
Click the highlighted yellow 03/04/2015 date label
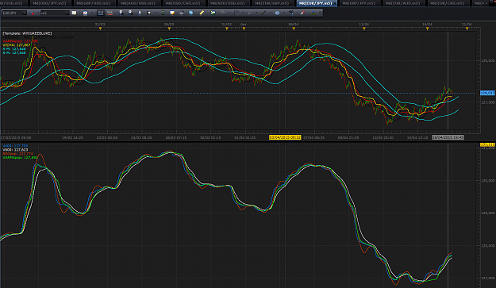285,137
